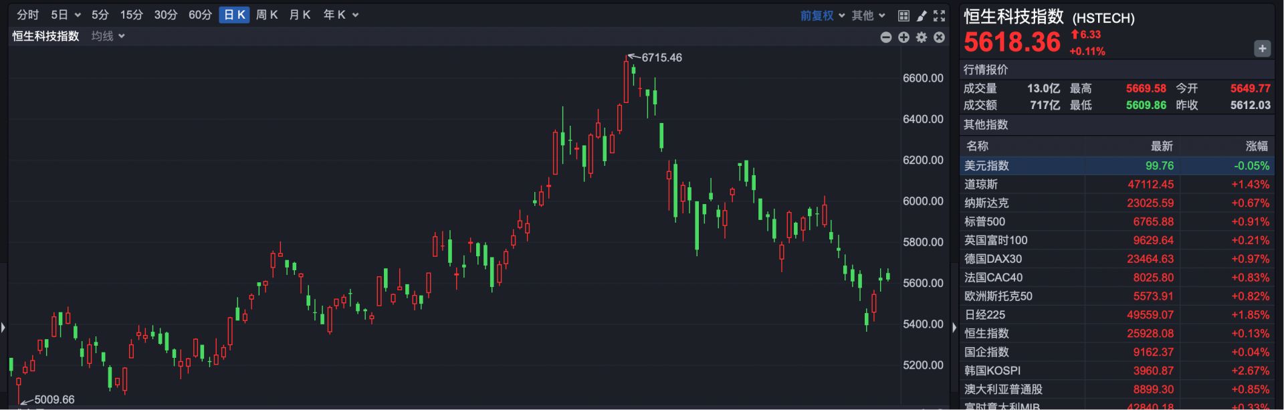Open 纳斯达克 index in the list
The image size is (1284, 410).
[986, 203]
